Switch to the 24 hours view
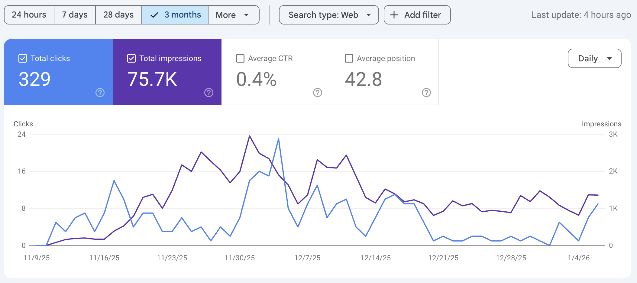The height and width of the screenshot is (283, 637). point(29,15)
